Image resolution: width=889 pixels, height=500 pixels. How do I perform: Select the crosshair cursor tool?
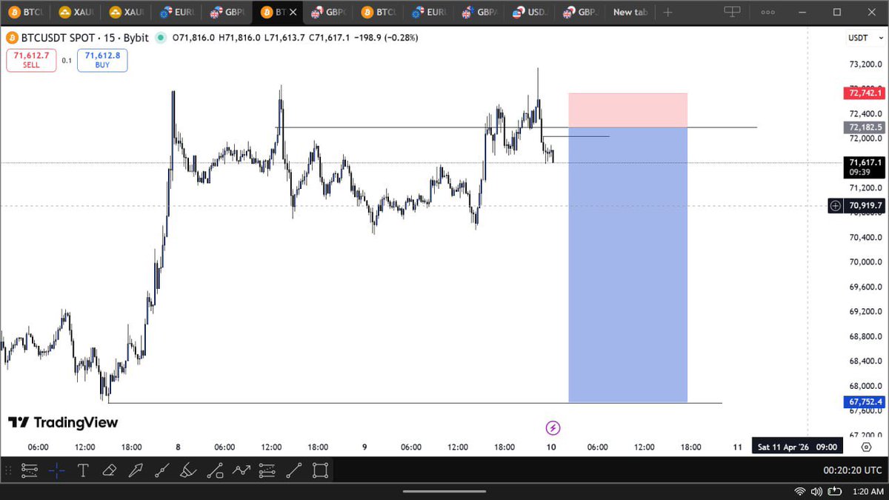coord(57,470)
